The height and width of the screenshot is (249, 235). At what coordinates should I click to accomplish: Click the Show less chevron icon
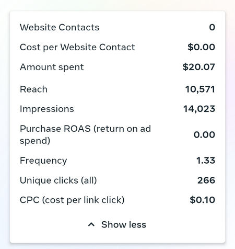click(x=91, y=224)
